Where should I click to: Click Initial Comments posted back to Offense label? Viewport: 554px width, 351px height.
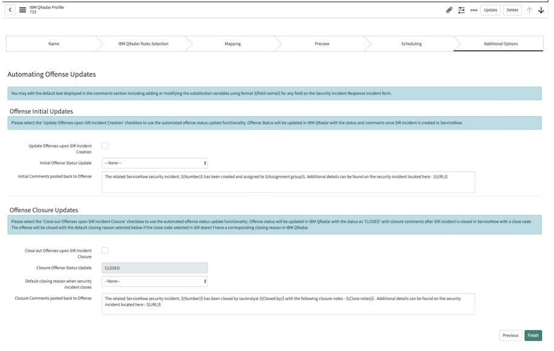pyautogui.click(x=54, y=176)
